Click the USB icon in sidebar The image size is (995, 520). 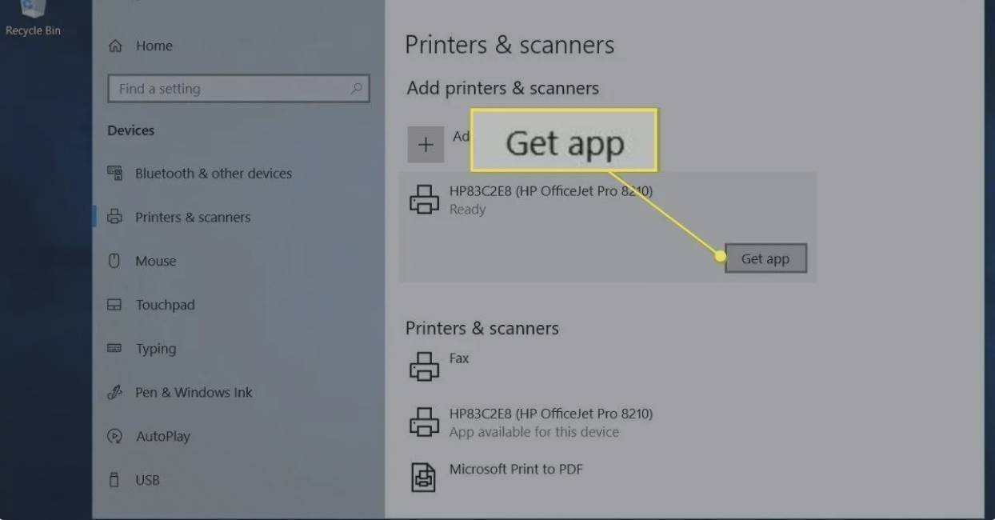click(114, 480)
